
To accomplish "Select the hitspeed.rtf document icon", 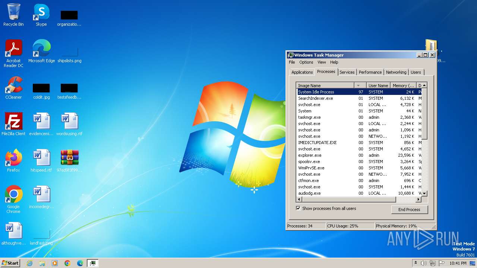I will coord(41,161).
